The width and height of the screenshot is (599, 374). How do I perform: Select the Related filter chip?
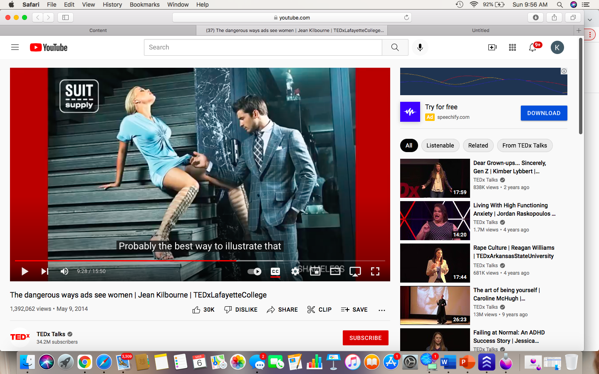(478, 145)
